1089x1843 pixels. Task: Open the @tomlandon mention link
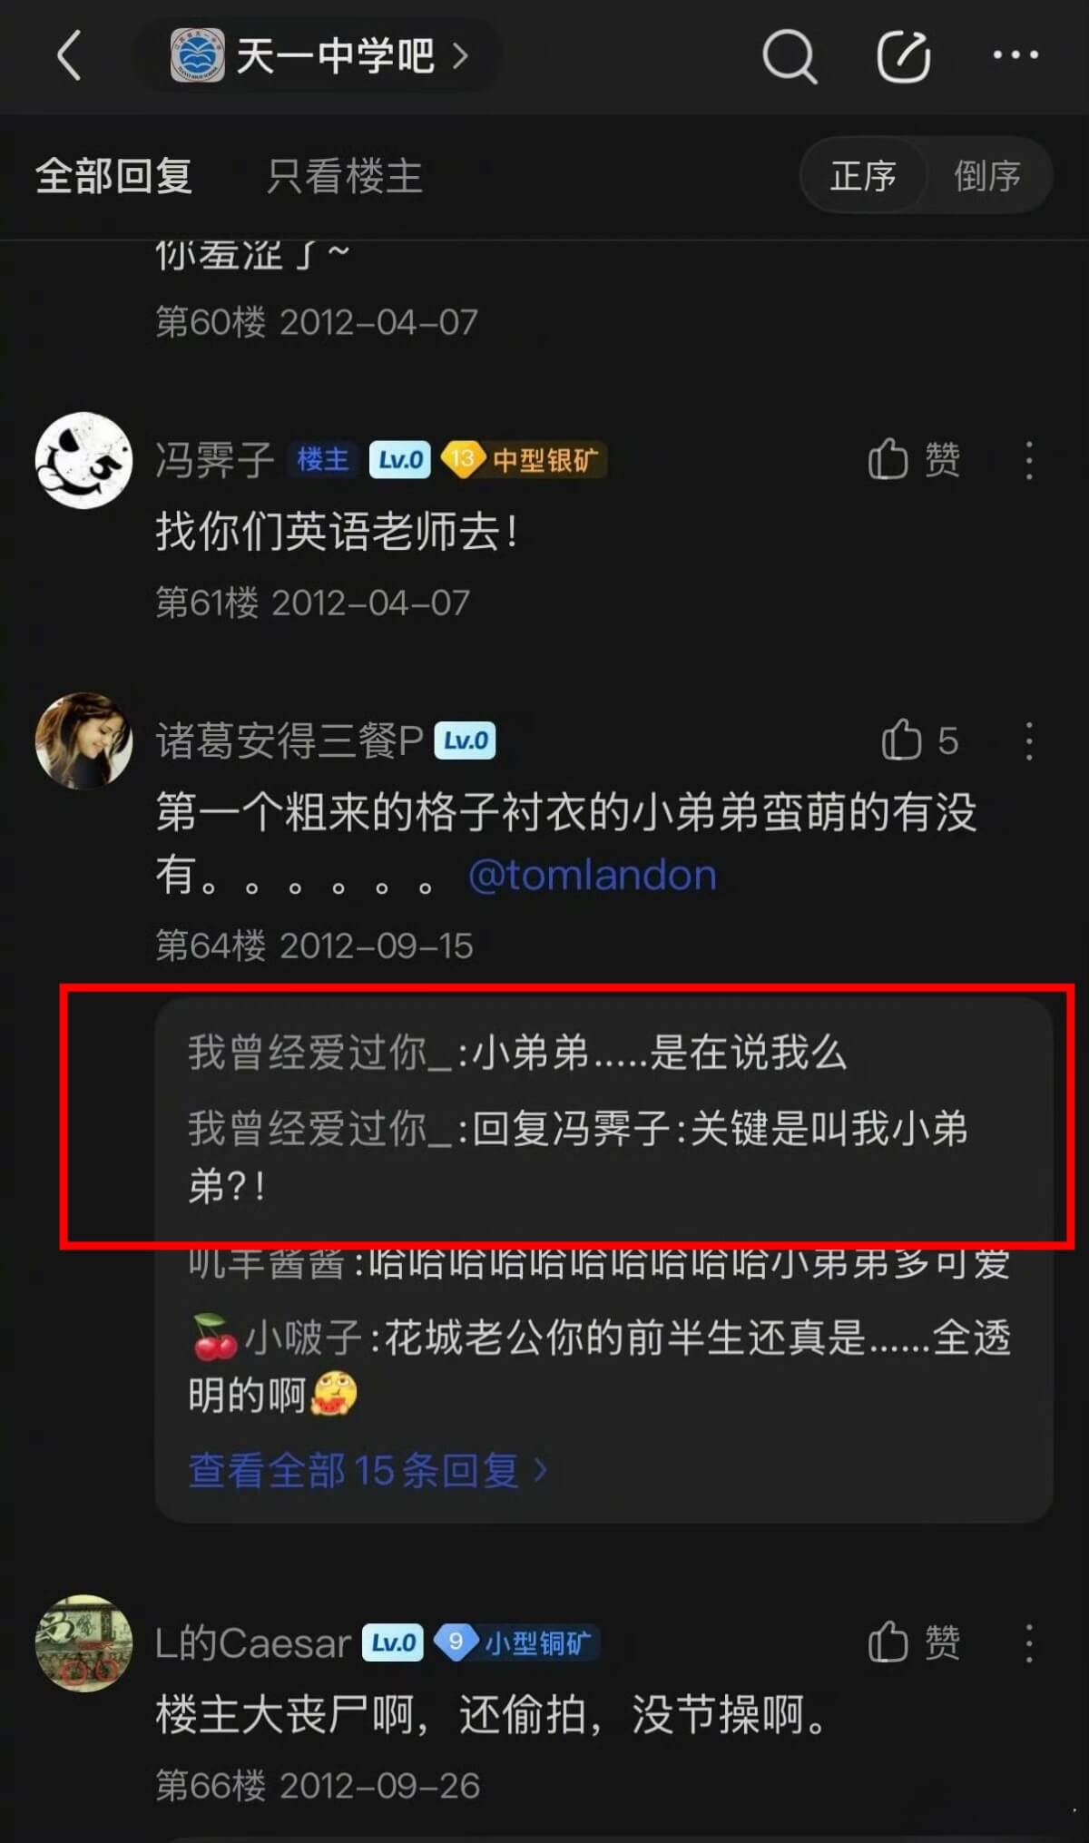[592, 875]
